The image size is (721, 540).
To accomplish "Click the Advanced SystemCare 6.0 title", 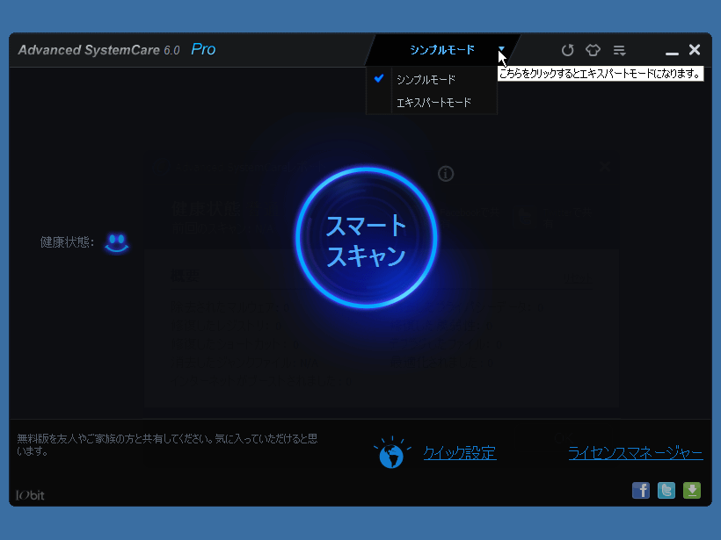I will point(98,50).
